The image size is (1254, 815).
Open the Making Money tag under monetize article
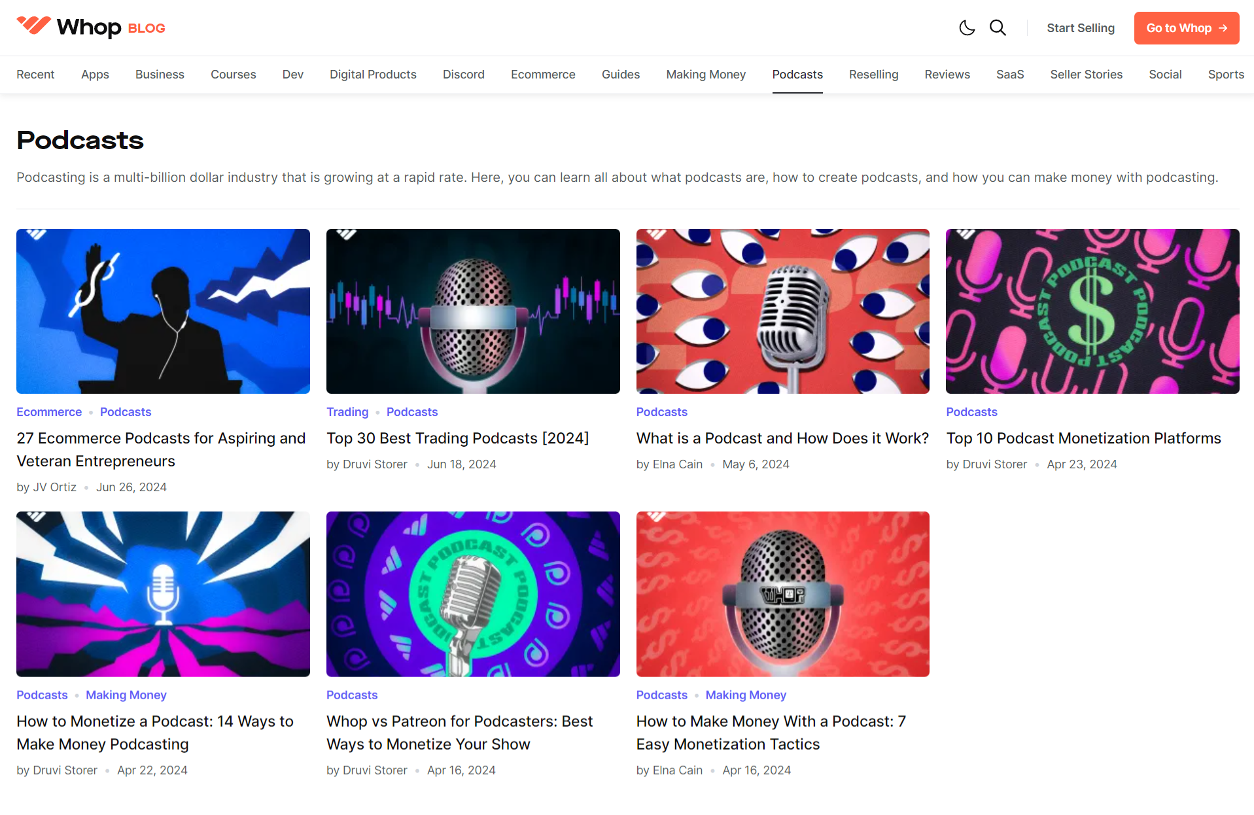pyautogui.click(x=126, y=695)
